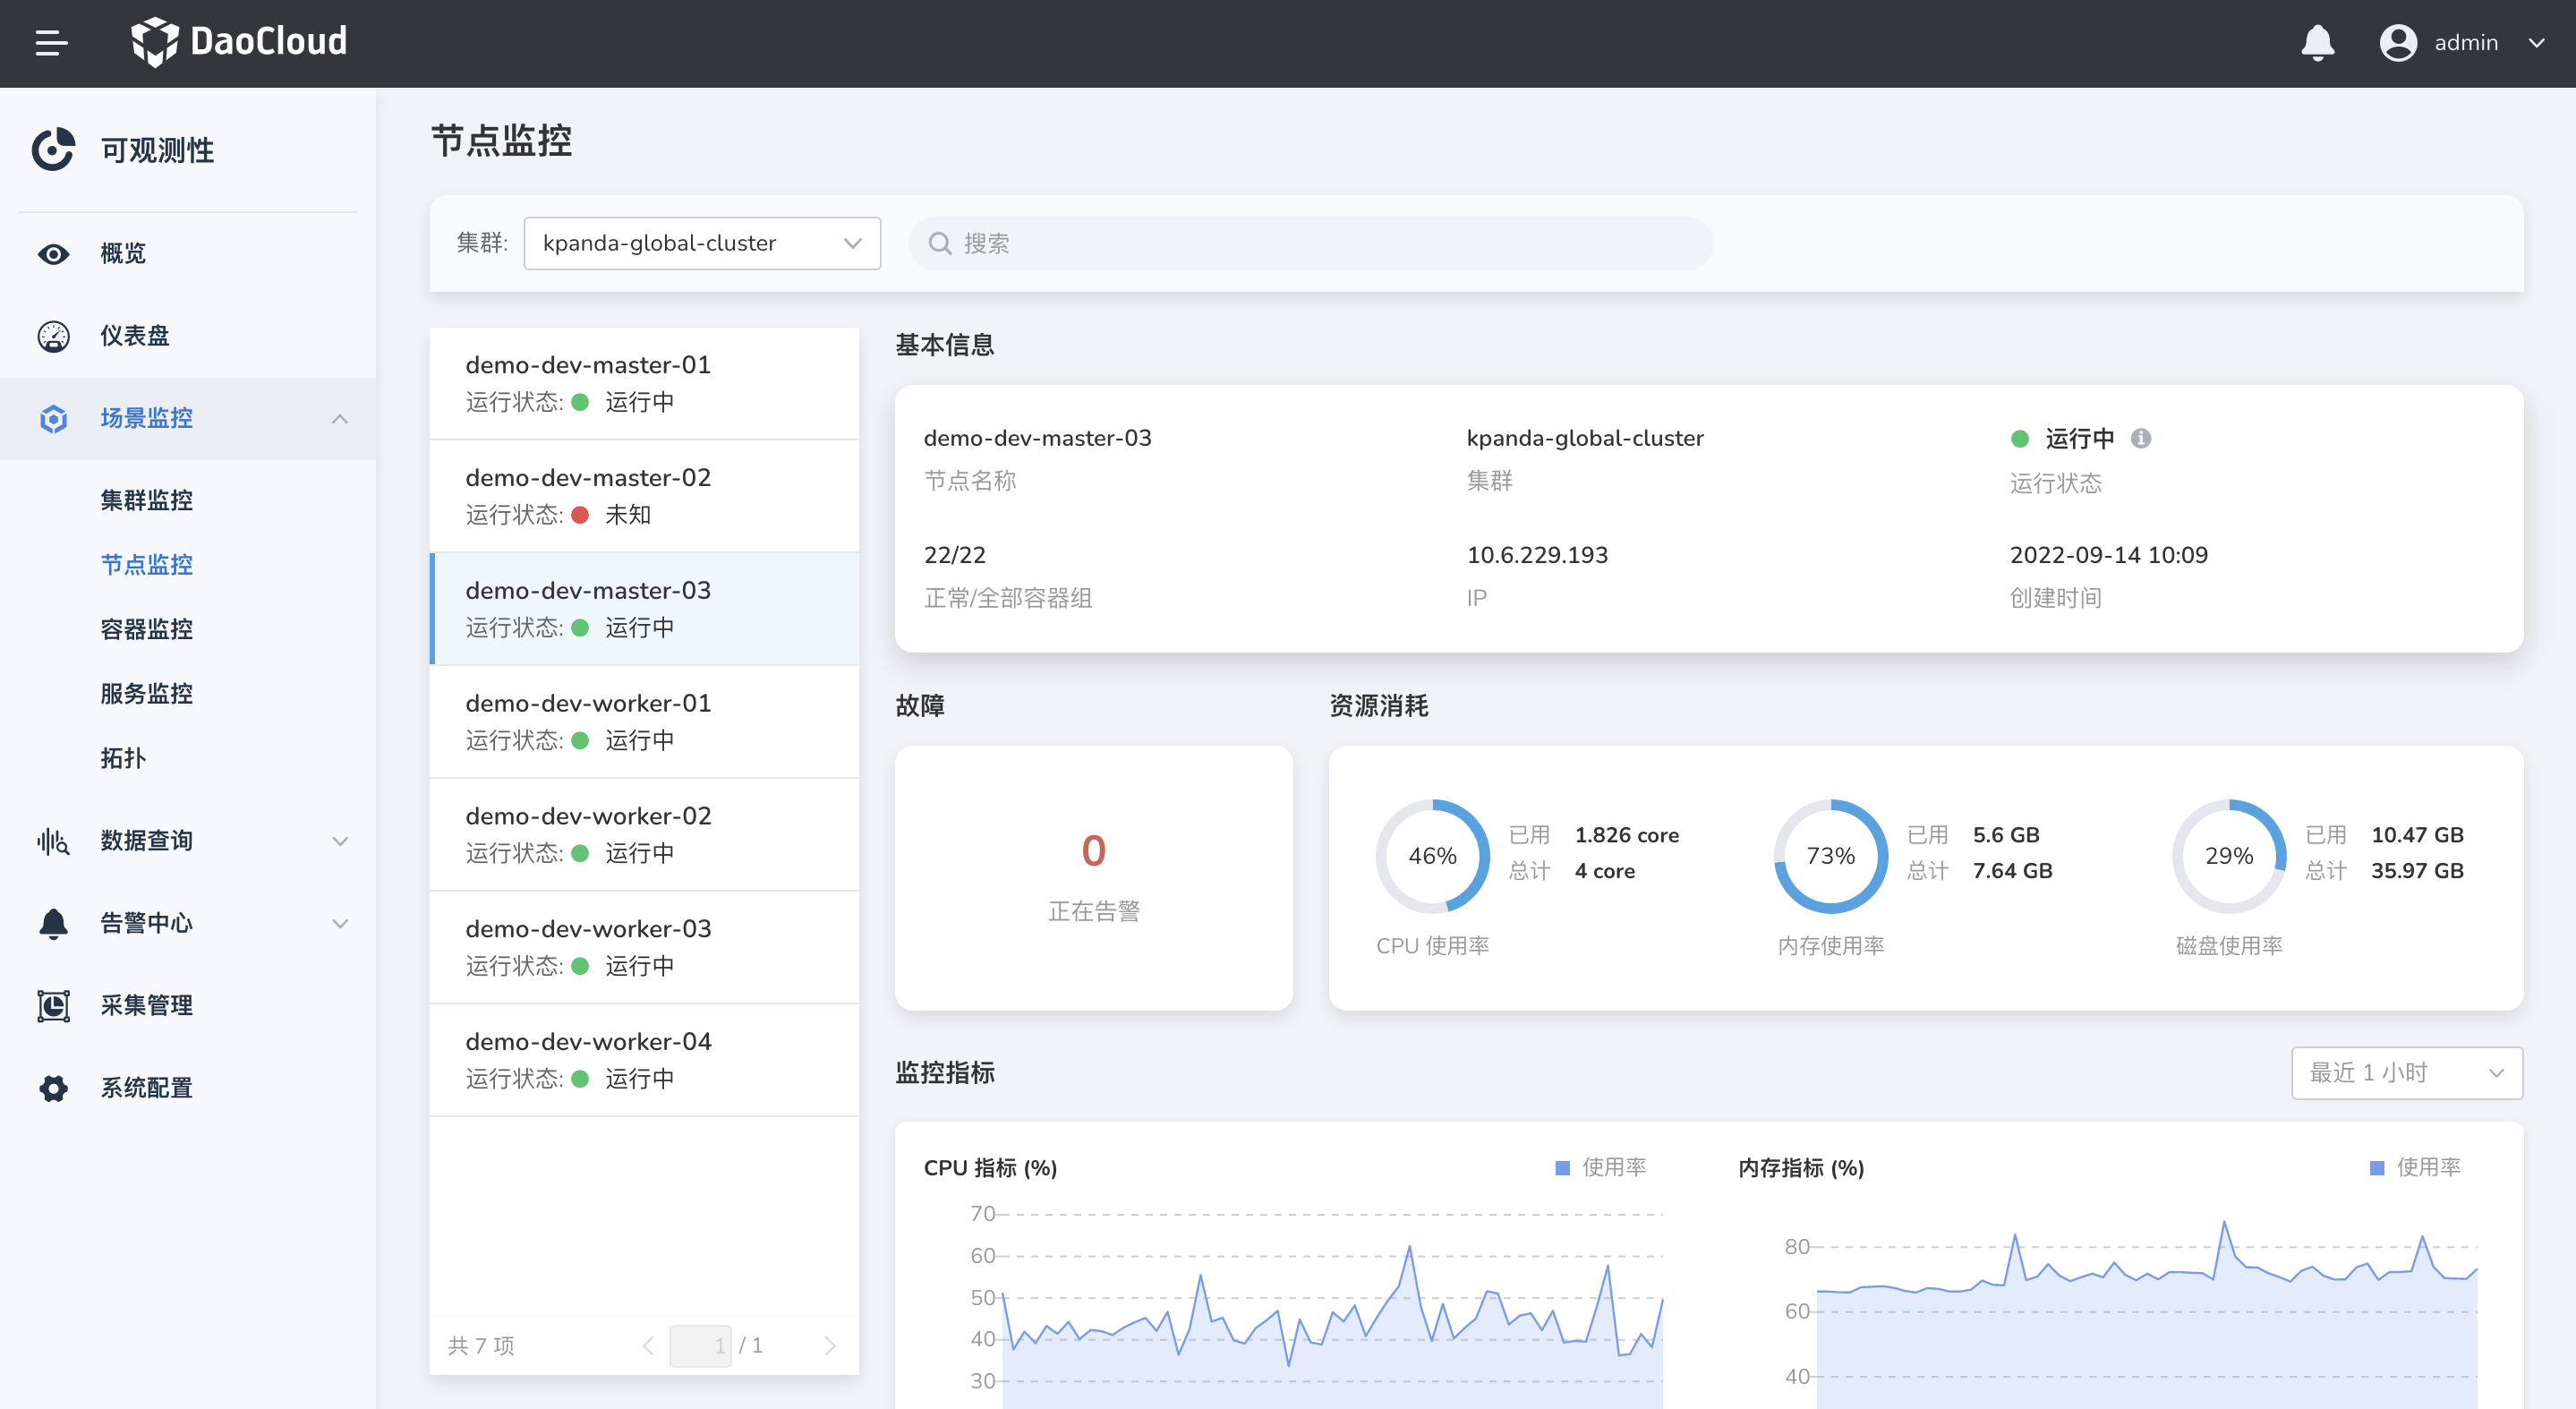The width and height of the screenshot is (2576, 1409).
Task: Click the 可观测性 module icon
Action: pyautogui.click(x=53, y=149)
